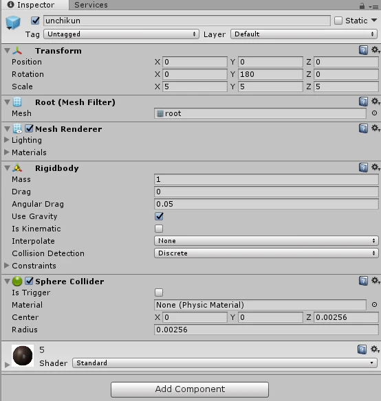The width and height of the screenshot is (381, 401).
Task: Click the Inspector lock icon
Action: [x=362, y=6]
